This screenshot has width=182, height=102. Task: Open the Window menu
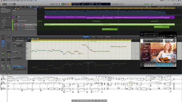(31, 1)
